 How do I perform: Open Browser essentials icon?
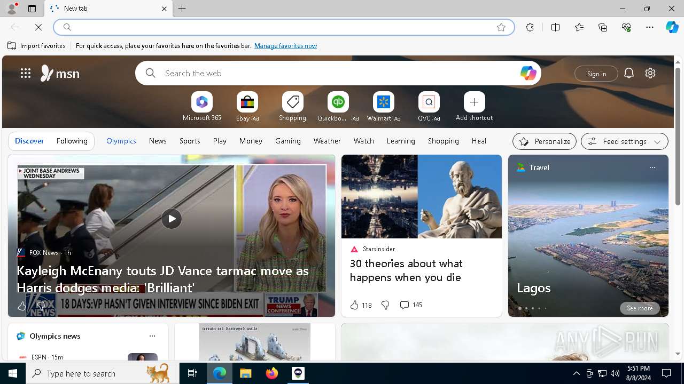[x=626, y=27]
